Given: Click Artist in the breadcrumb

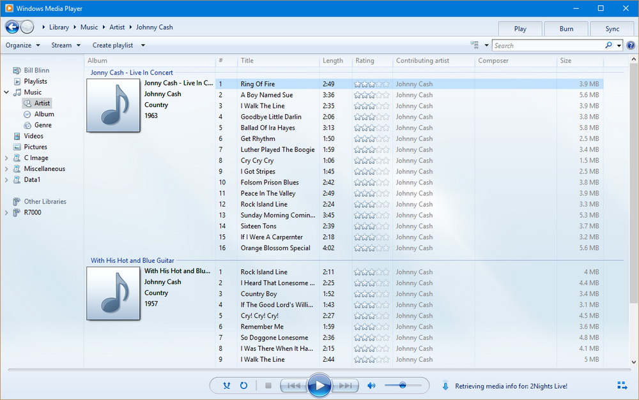Looking at the screenshot, I should click(x=117, y=27).
